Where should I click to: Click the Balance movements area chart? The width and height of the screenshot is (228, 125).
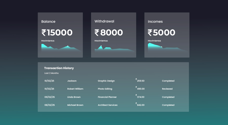61,48
